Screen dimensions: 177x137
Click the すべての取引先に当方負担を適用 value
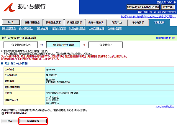62,93
